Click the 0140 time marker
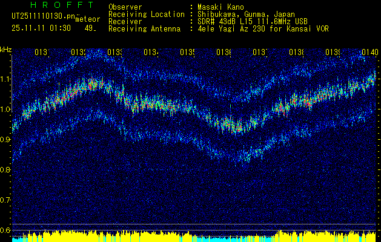The width and height of the screenshot is (381, 242). [370, 53]
